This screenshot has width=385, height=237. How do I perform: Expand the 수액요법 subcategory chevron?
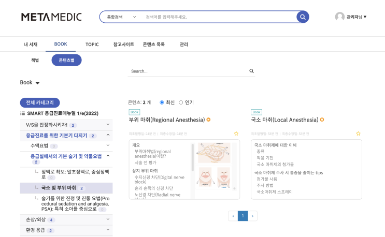coord(108,145)
